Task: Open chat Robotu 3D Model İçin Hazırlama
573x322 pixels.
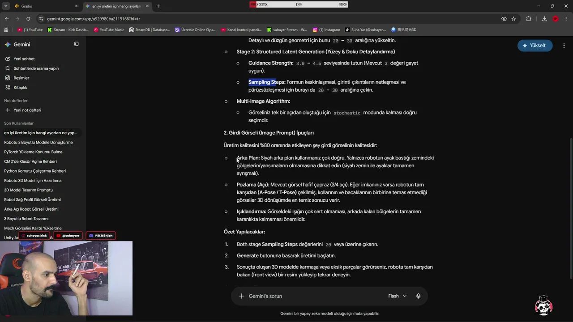Action: click(x=33, y=180)
